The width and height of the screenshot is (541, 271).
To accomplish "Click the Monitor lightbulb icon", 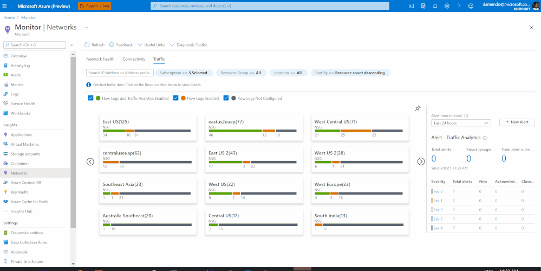I will pyautogui.click(x=8, y=30).
